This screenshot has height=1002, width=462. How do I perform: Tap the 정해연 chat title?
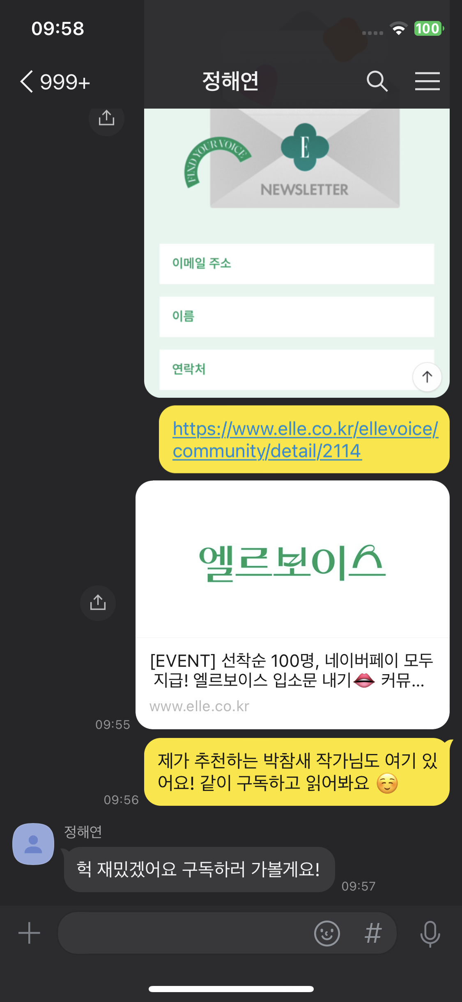(x=230, y=81)
